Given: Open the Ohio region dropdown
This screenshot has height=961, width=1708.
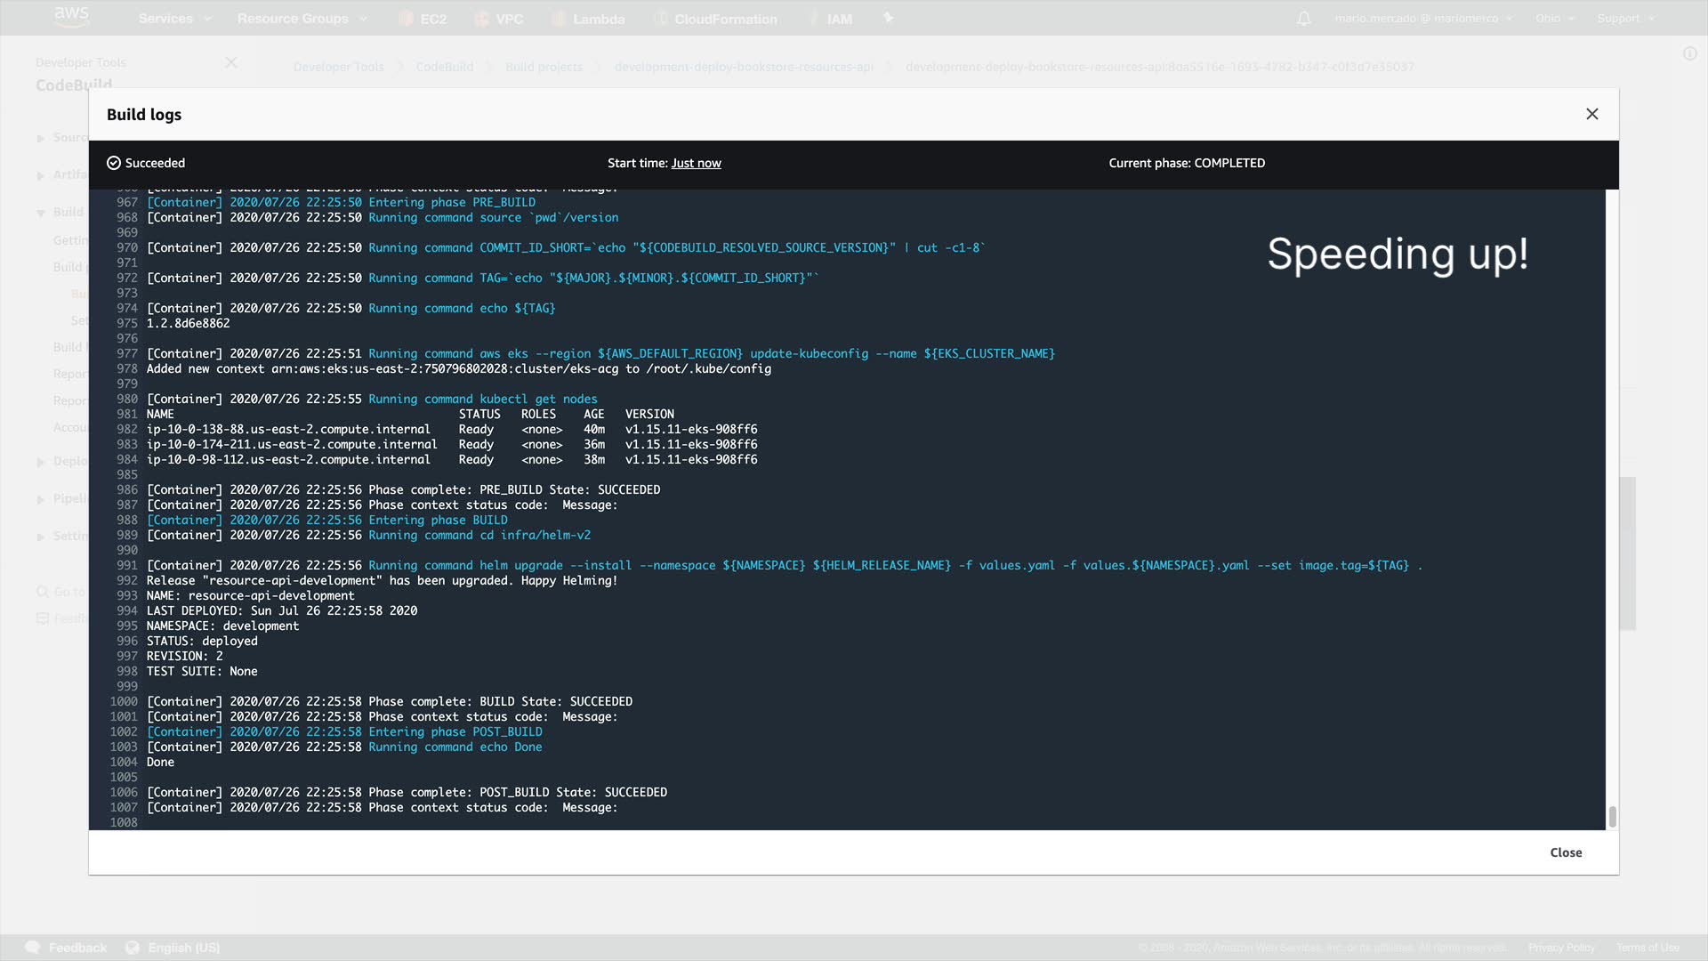Looking at the screenshot, I should (1554, 18).
